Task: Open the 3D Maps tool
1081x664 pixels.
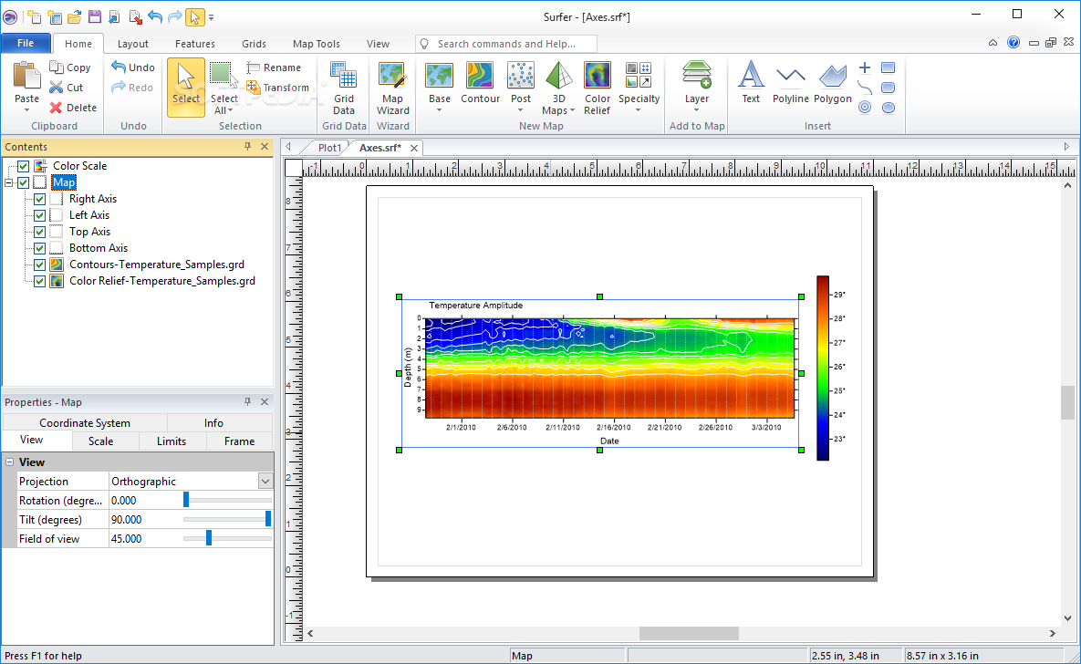Action: coord(557,88)
